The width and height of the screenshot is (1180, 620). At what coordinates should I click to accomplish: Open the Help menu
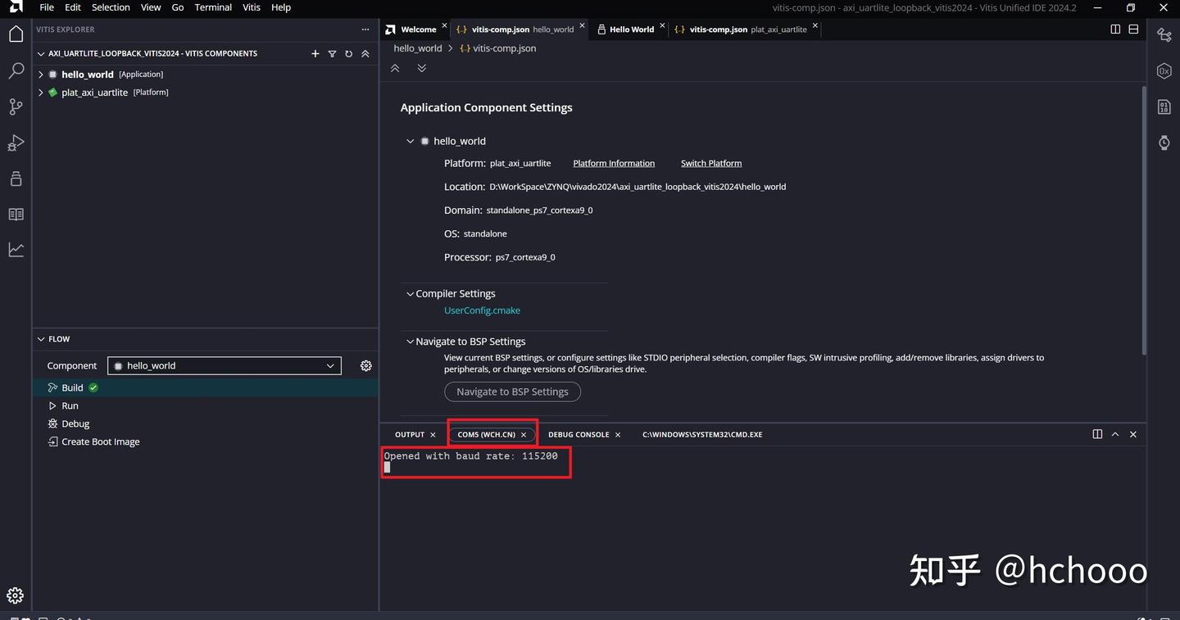(281, 7)
